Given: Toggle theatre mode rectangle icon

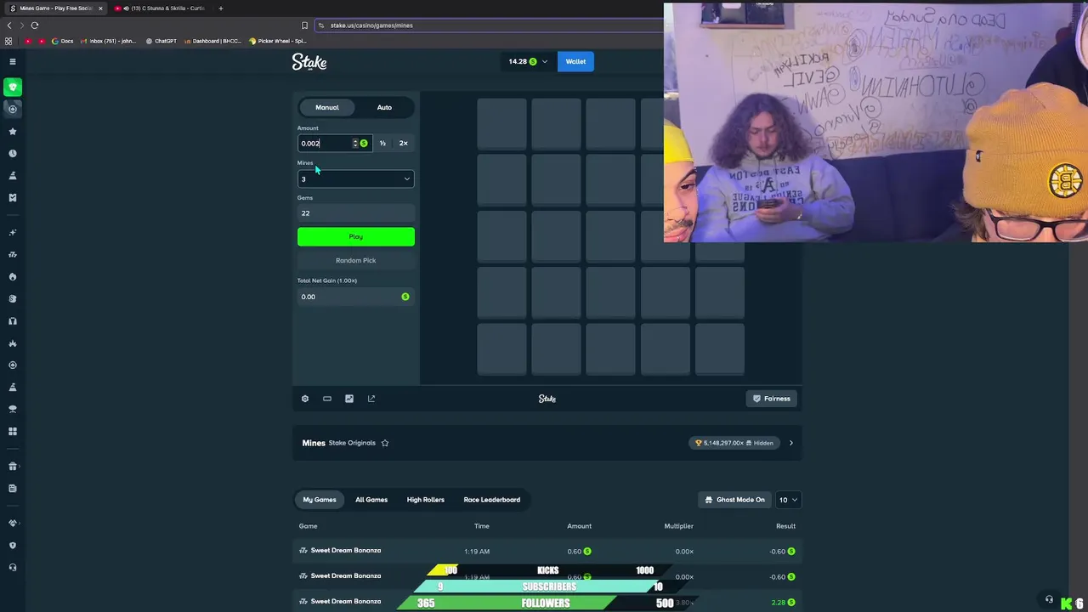Looking at the screenshot, I should 327,399.
